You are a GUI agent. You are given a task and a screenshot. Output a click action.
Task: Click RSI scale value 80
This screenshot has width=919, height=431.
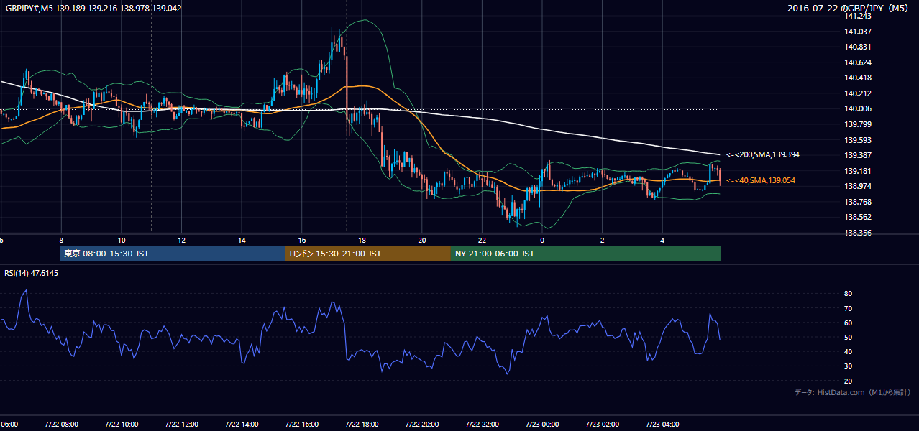pos(848,294)
